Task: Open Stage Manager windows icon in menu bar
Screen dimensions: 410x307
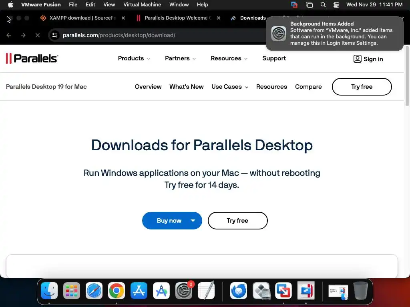Action: point(310,4)
